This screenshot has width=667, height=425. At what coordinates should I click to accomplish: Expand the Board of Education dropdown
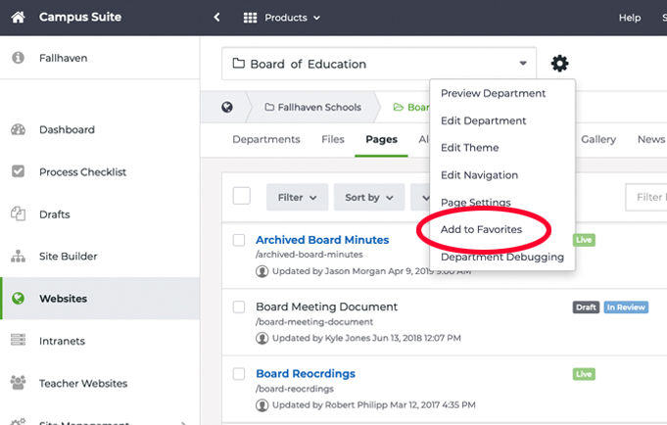pos(523,64)
